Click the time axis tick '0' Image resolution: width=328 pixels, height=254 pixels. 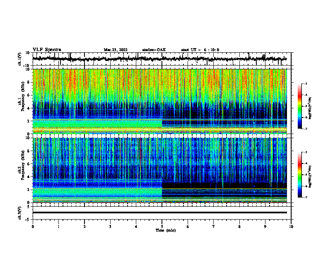(x=33, y=227)
